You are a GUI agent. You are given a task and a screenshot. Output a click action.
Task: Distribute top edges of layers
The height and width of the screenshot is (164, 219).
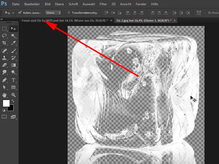tap(153, 13)
